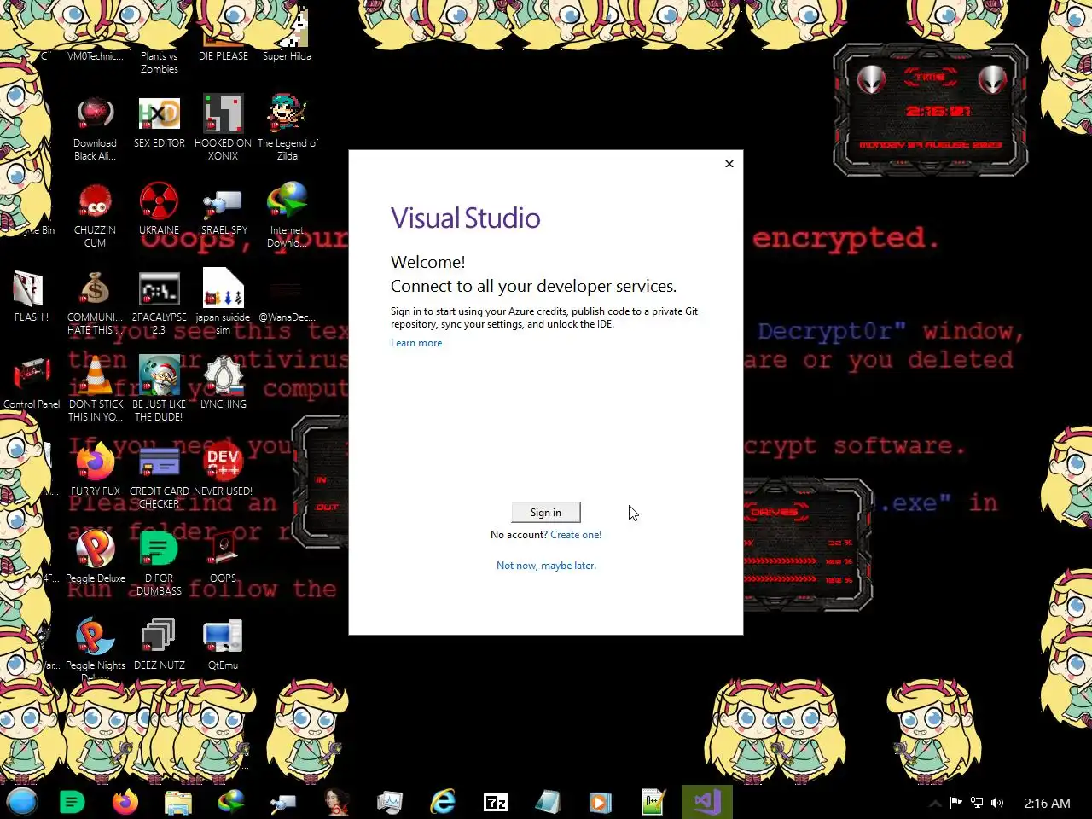Viewport: 1092px width, 819px height.
Task: Select the VLC cone desktop icon
Action: pyautogui.click(x=96, y=389)
